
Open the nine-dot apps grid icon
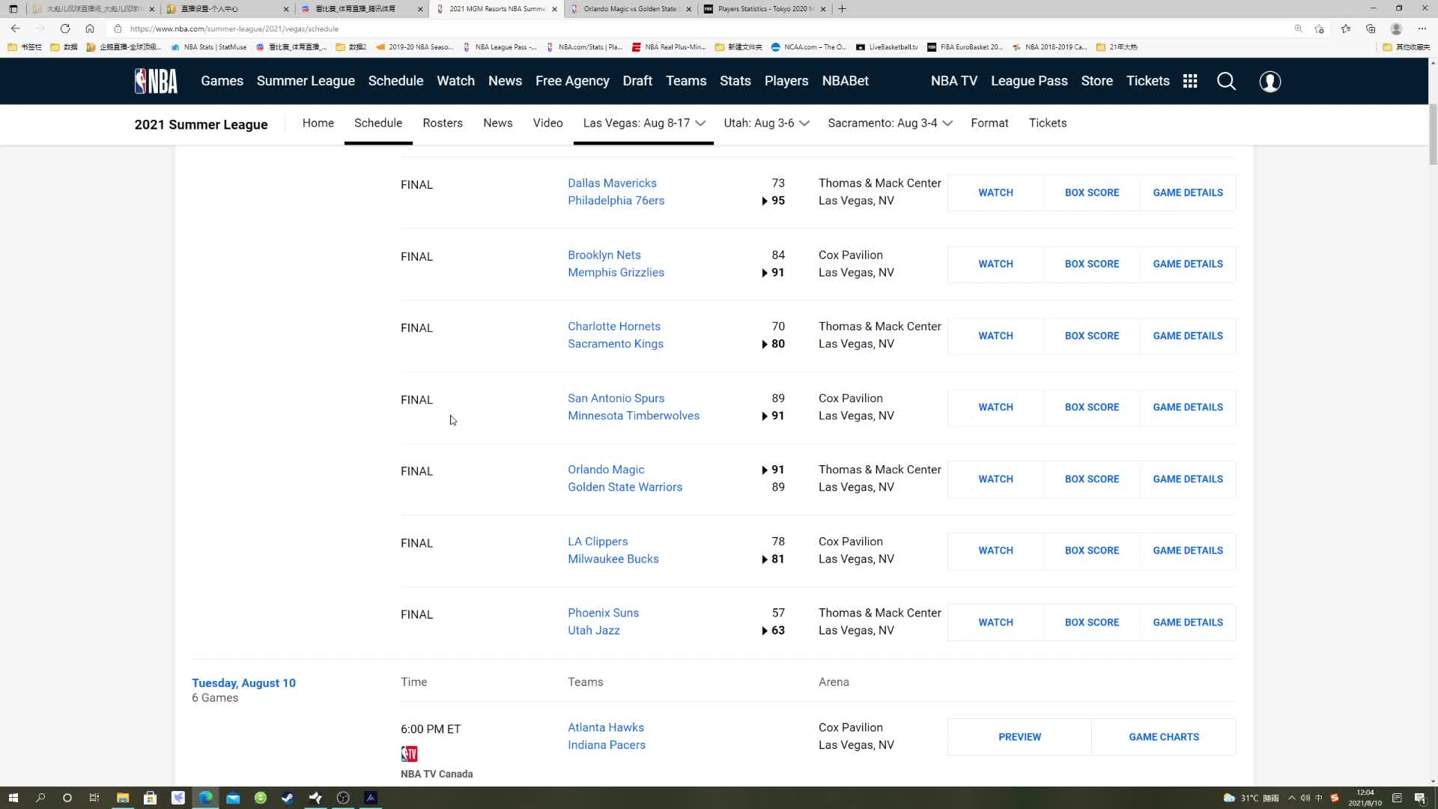click(1190, 81)
